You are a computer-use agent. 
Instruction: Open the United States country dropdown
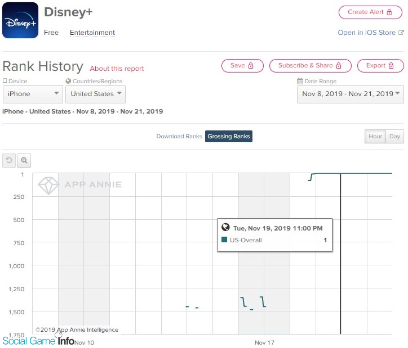click(95, 94)
